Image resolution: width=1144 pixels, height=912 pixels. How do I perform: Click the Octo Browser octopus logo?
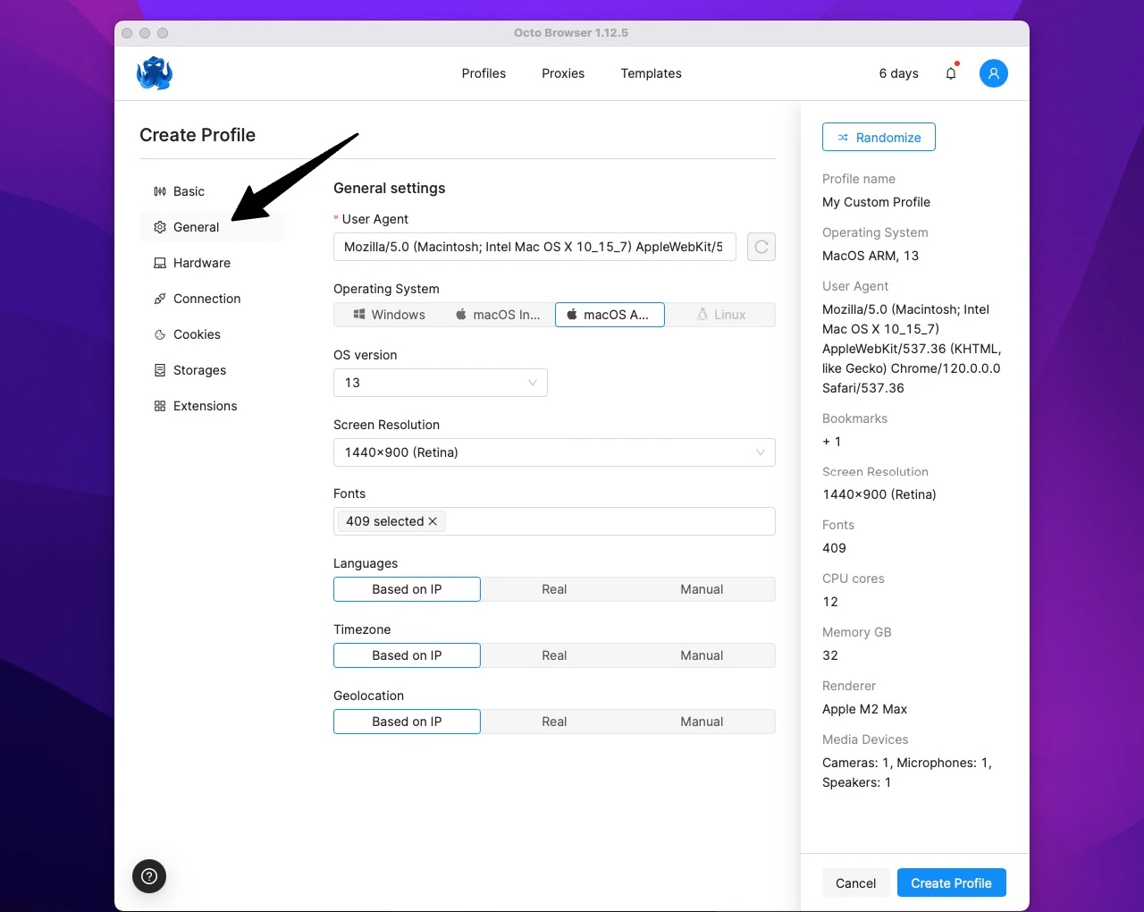click(x=155, y=73)
